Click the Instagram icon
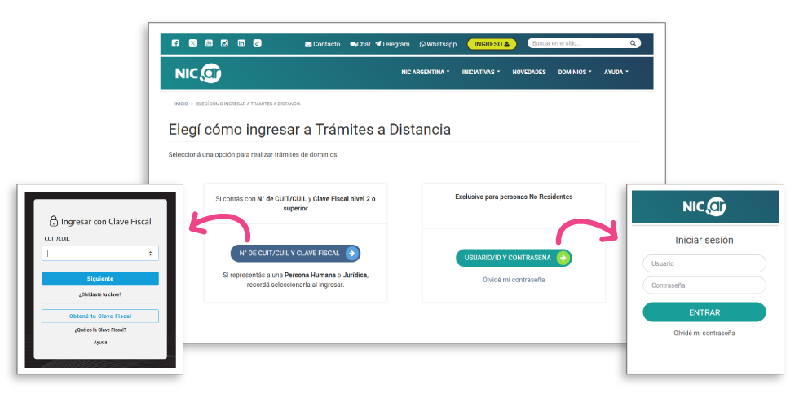This screenshot has height=407, width=799. coord(225,43)
